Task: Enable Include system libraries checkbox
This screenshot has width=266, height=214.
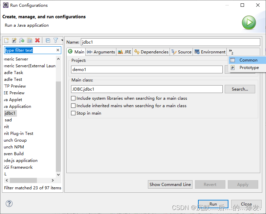Action: click(73, 98)
